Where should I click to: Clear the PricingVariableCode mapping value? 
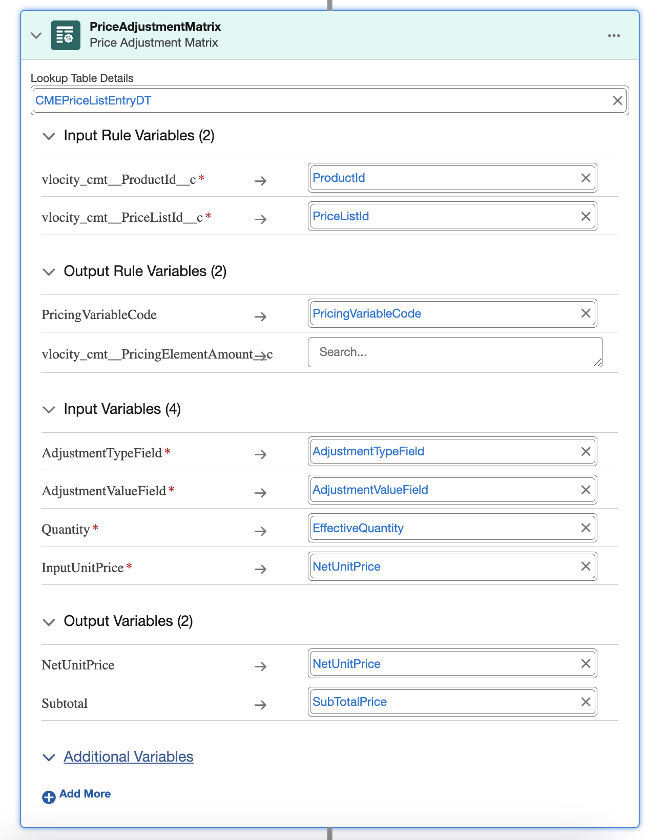586,313
